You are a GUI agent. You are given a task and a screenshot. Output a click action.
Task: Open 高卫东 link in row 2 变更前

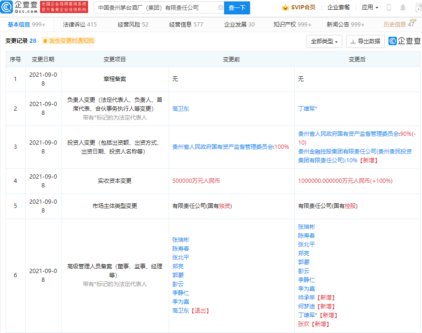[x=181, y=108]
